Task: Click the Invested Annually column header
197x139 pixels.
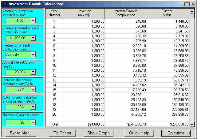Action: point(84,13)
